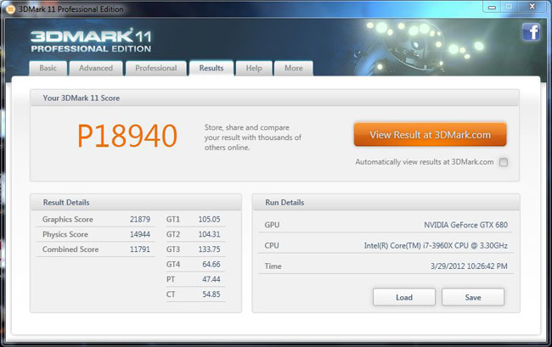Save the benchmark result

pos(473,298)
